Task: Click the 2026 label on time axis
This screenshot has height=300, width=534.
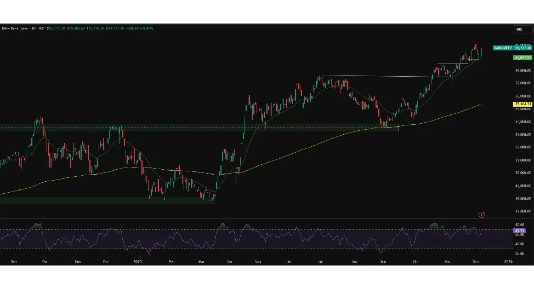Action: [x=508, y=262]
